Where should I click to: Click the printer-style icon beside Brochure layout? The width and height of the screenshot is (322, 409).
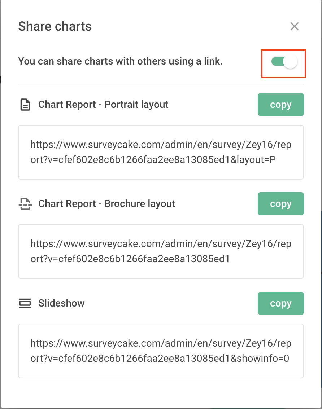25,204
